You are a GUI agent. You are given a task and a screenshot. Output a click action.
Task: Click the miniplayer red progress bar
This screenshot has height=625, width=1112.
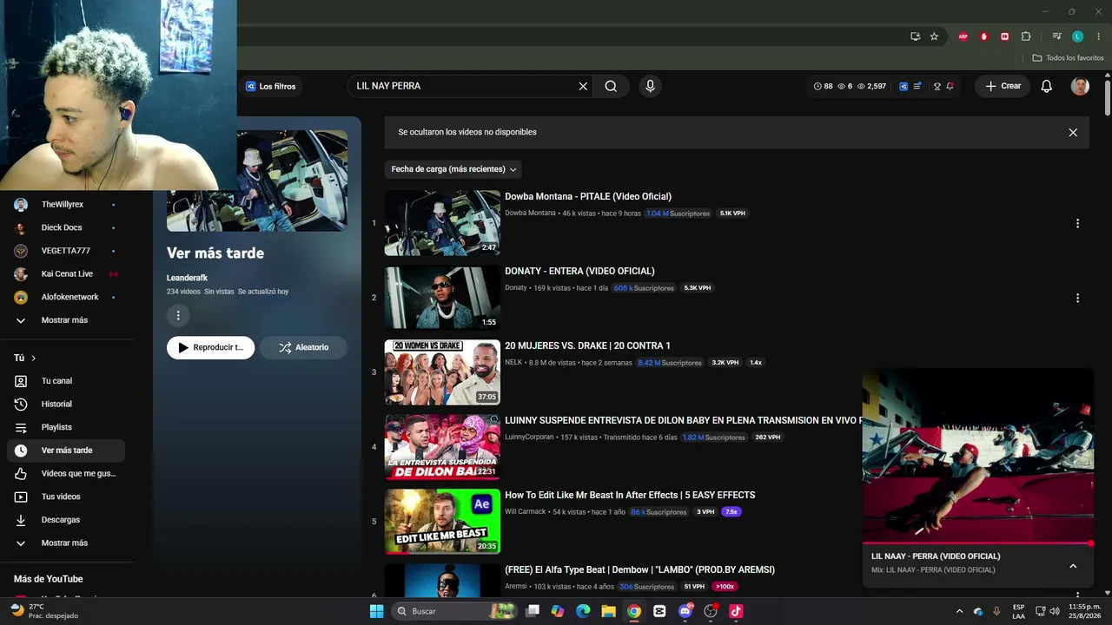[x=977, y=543]
